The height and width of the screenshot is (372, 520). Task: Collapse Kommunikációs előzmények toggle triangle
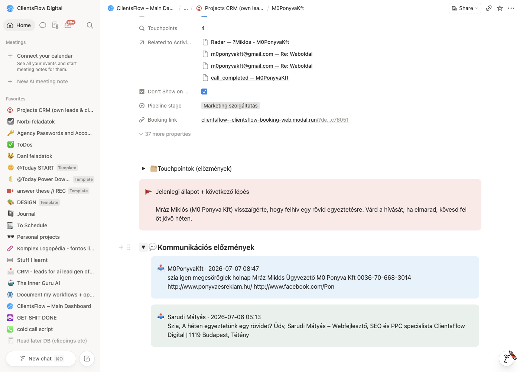(x=143, y=247)
